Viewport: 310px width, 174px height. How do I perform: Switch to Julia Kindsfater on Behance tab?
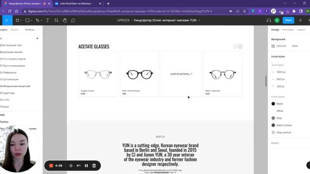coord(76,3)
